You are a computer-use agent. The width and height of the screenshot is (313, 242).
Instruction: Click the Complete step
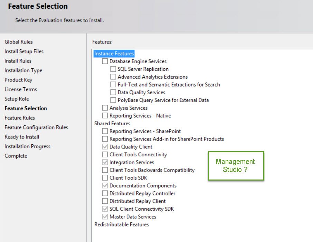point(16,156)
